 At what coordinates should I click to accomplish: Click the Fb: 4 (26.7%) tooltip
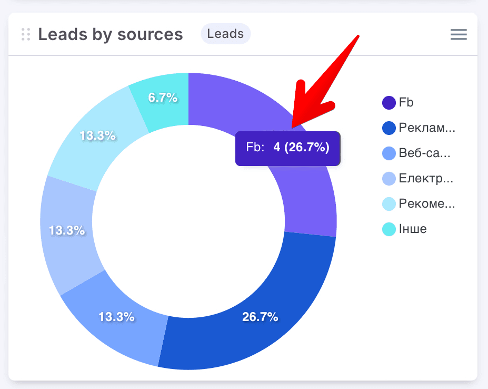click(x=287, y=148)
